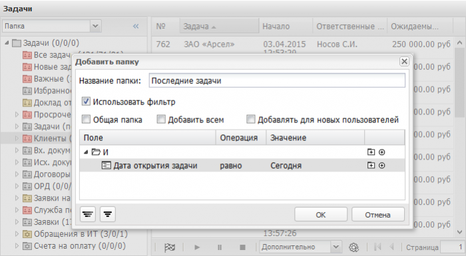
Task: Expand Счета на оплату tree node
Action: pos(17,246)
